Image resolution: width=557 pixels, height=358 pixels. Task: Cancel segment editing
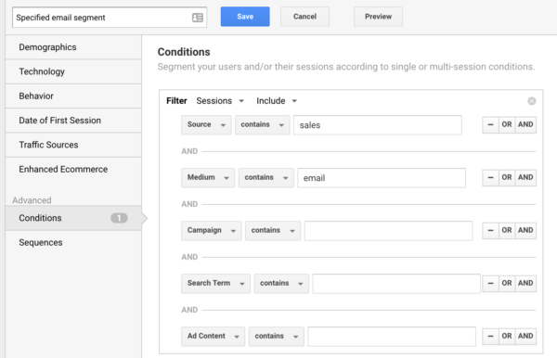click(x=304, y=17)
